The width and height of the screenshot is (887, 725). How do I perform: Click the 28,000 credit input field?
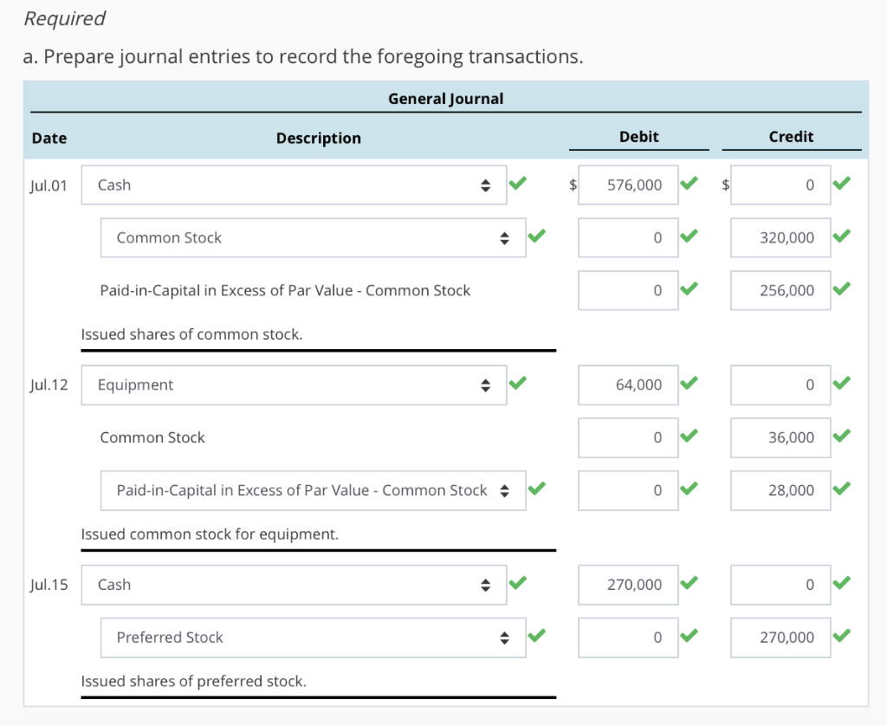[x=780, y=490]
